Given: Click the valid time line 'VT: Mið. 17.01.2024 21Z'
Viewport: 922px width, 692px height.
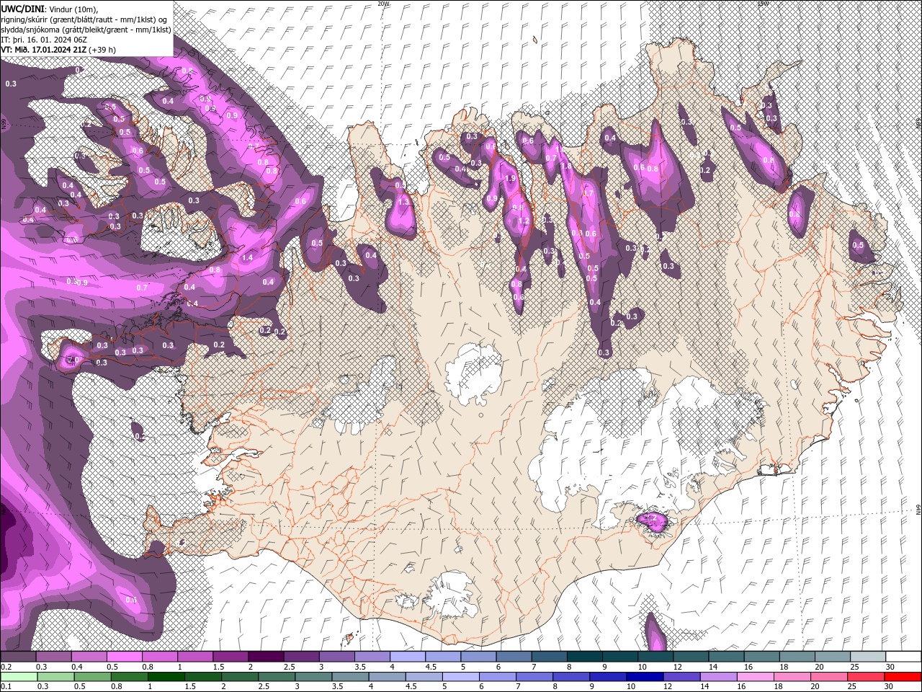Looking at the screenshot, I should [x=43, y=50].
